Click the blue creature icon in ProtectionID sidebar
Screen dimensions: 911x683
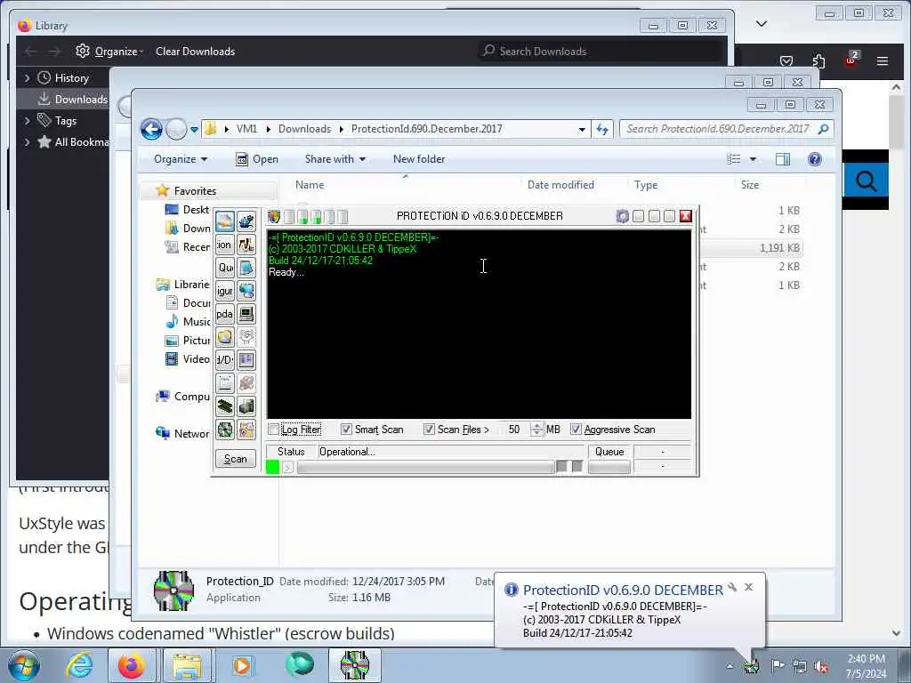246,221
